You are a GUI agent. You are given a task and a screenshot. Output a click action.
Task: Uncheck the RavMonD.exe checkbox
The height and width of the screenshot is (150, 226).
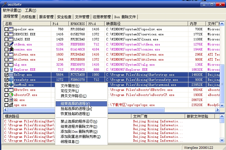click(x=6, y=85)
